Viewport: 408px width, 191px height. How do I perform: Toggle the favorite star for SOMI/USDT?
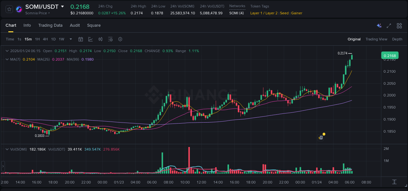(9, 9)
